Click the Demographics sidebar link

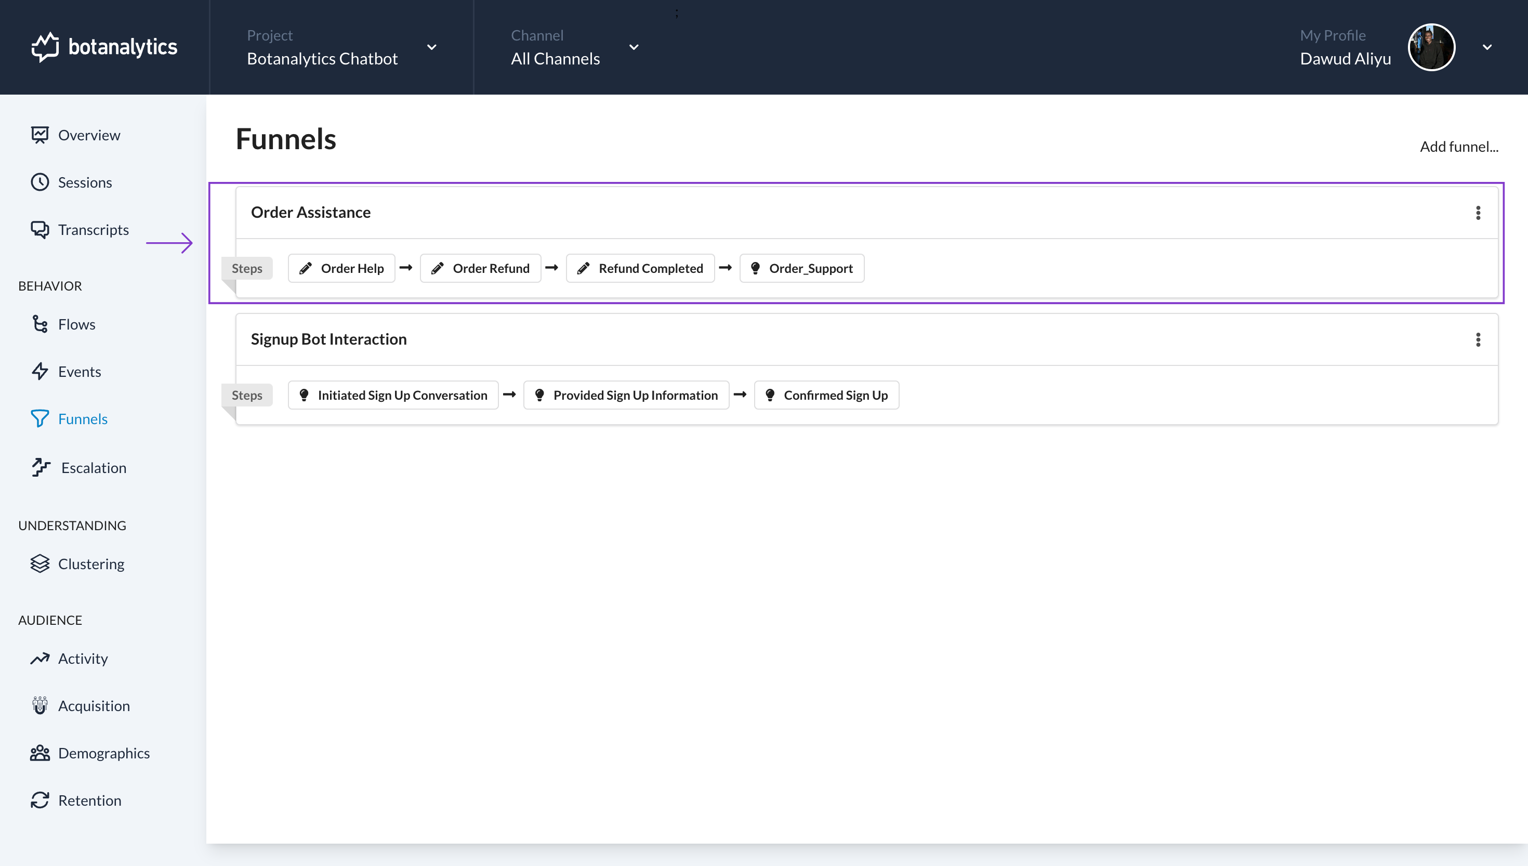pos(104,753)
